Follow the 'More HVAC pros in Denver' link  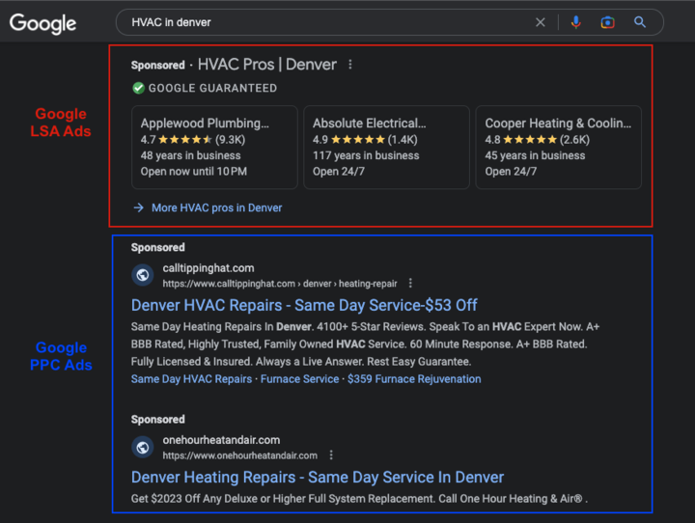pos(217,207)
